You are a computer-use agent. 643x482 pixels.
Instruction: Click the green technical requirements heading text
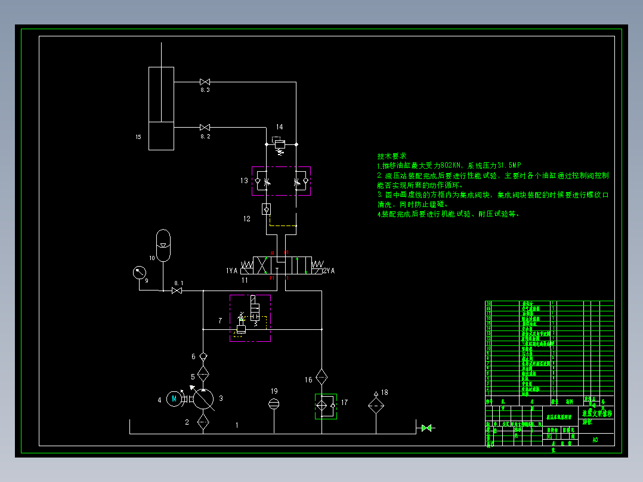[392, 156]
